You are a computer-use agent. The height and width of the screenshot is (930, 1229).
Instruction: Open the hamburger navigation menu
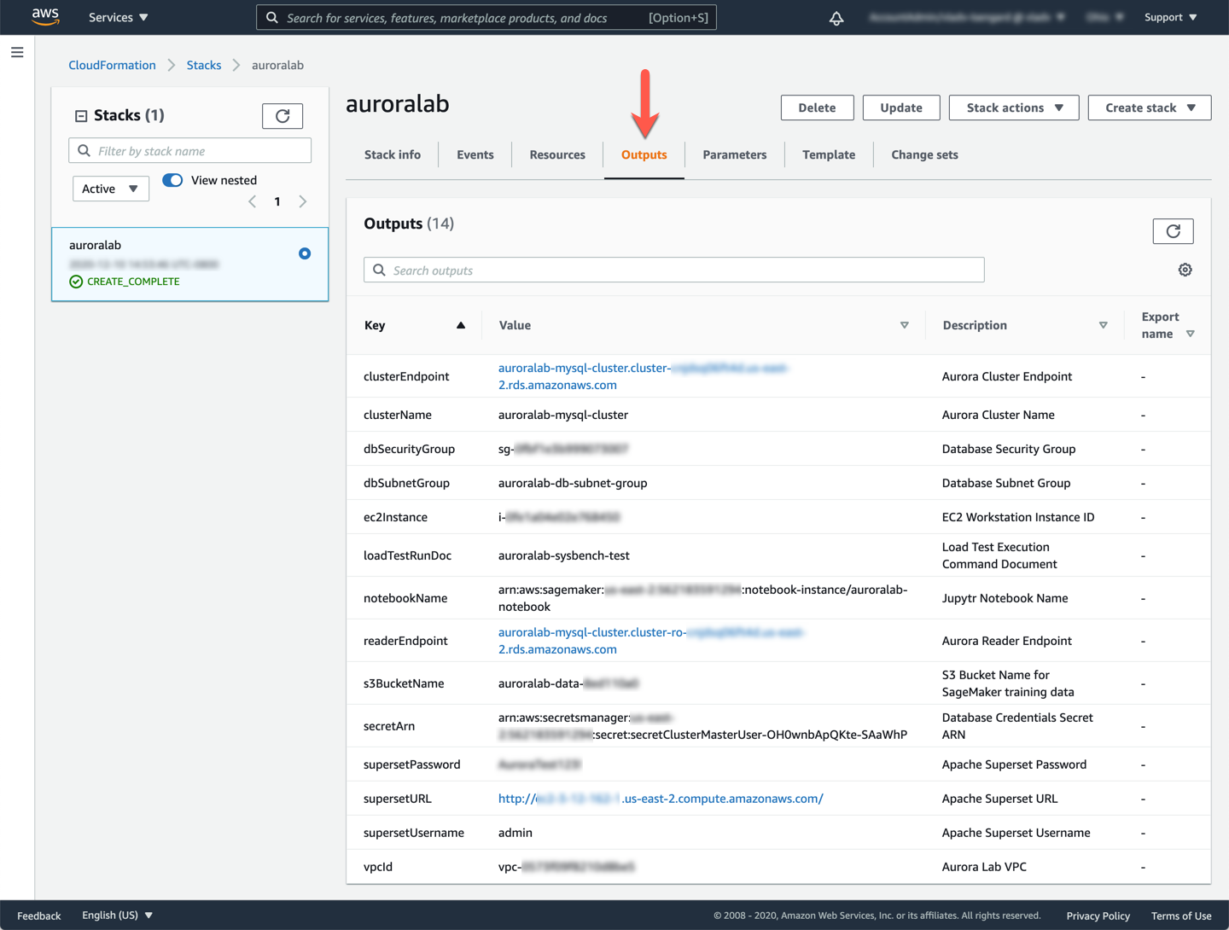(17, 53)
